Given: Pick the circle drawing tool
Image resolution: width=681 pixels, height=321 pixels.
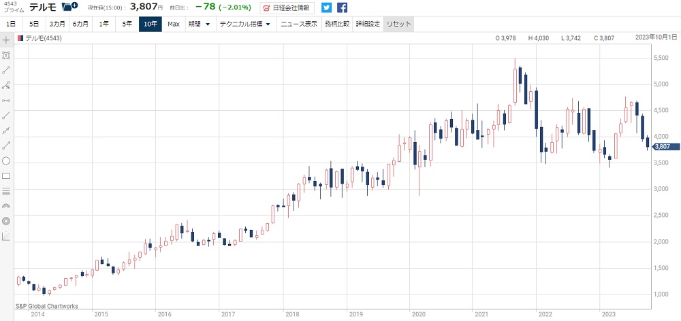Looking at the screenshot, I should point(6,160).
